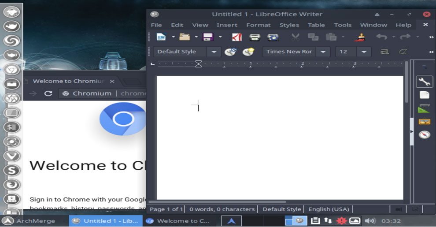Click the dollar-sign terminal dock icon
The image size is (436, 227).
[12, 127]
